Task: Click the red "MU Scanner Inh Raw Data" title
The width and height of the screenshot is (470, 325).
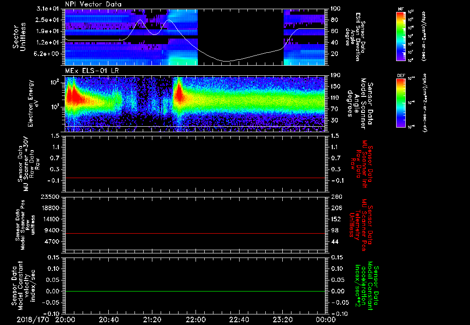Action: point(363,164)
